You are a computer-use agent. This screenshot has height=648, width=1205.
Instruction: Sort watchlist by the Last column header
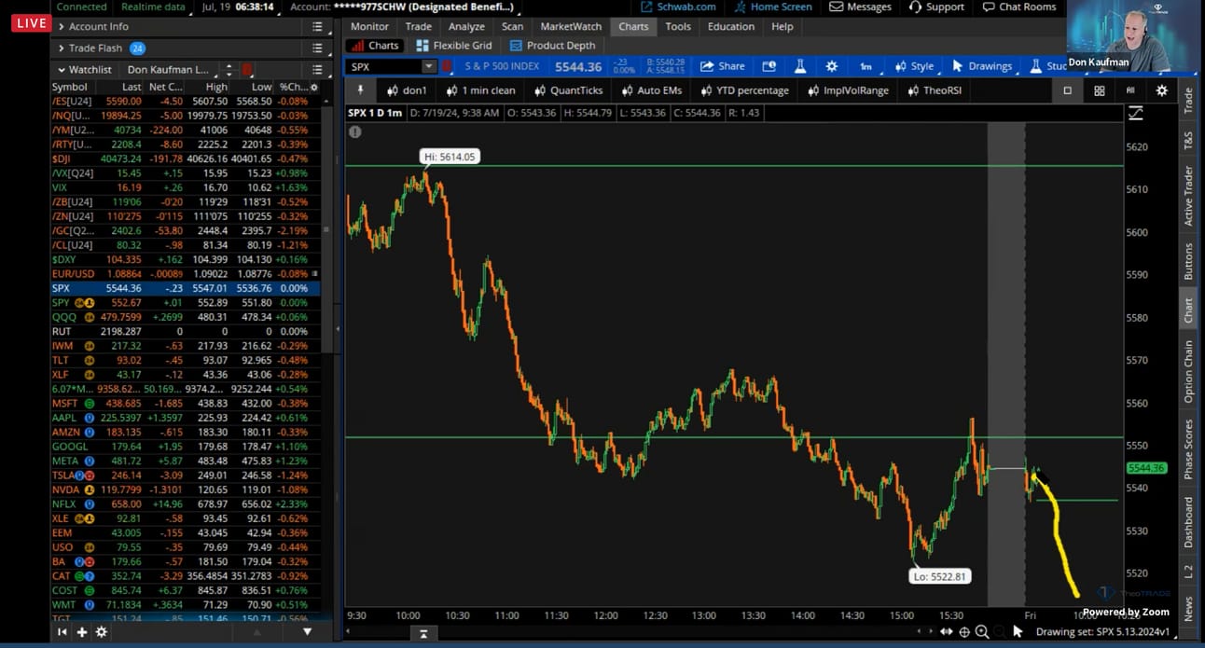click(132, 87)
